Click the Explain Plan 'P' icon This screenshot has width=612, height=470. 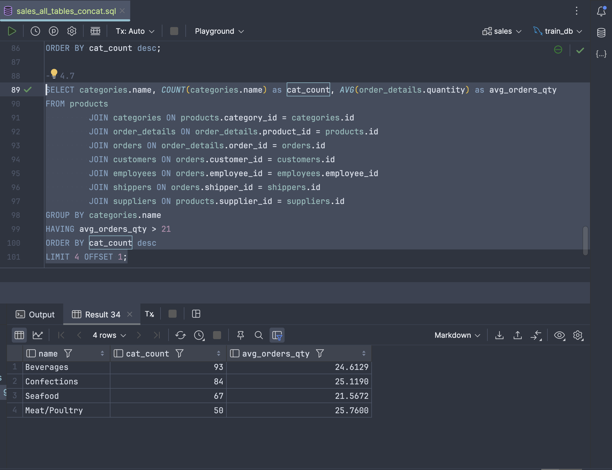54,31
